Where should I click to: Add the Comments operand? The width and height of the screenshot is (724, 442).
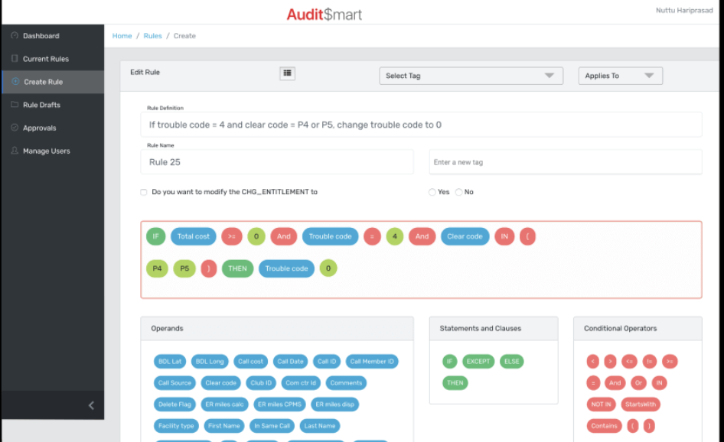346,382
